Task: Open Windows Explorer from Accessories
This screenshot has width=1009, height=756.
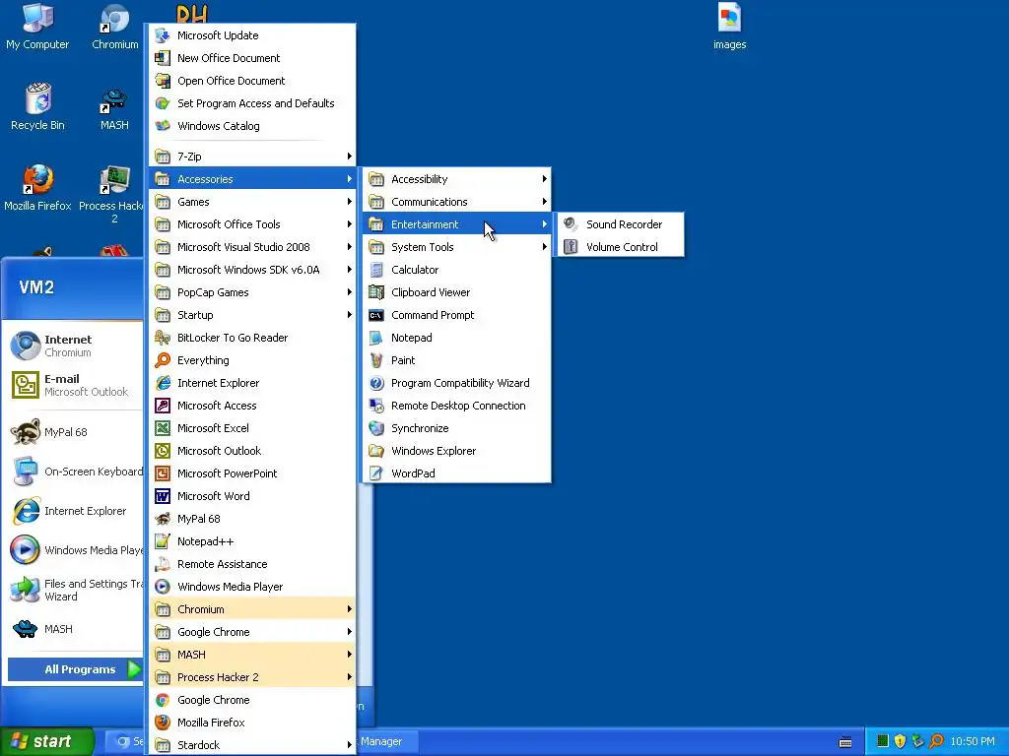Action: click(456, 451)
